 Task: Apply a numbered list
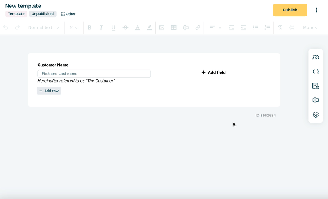click(268, 27)
